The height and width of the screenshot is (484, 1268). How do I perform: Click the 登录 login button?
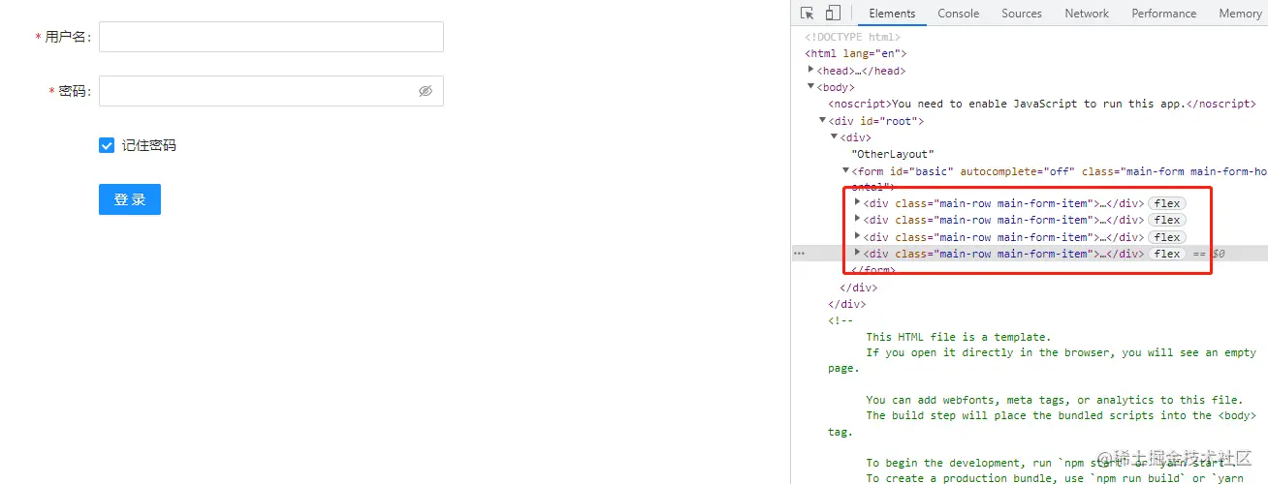coord(130,199)
